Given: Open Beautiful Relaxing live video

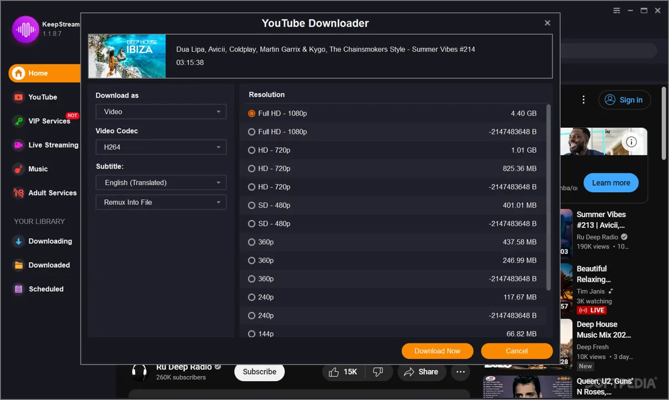Looking at the screenshot, I should 594,274.
